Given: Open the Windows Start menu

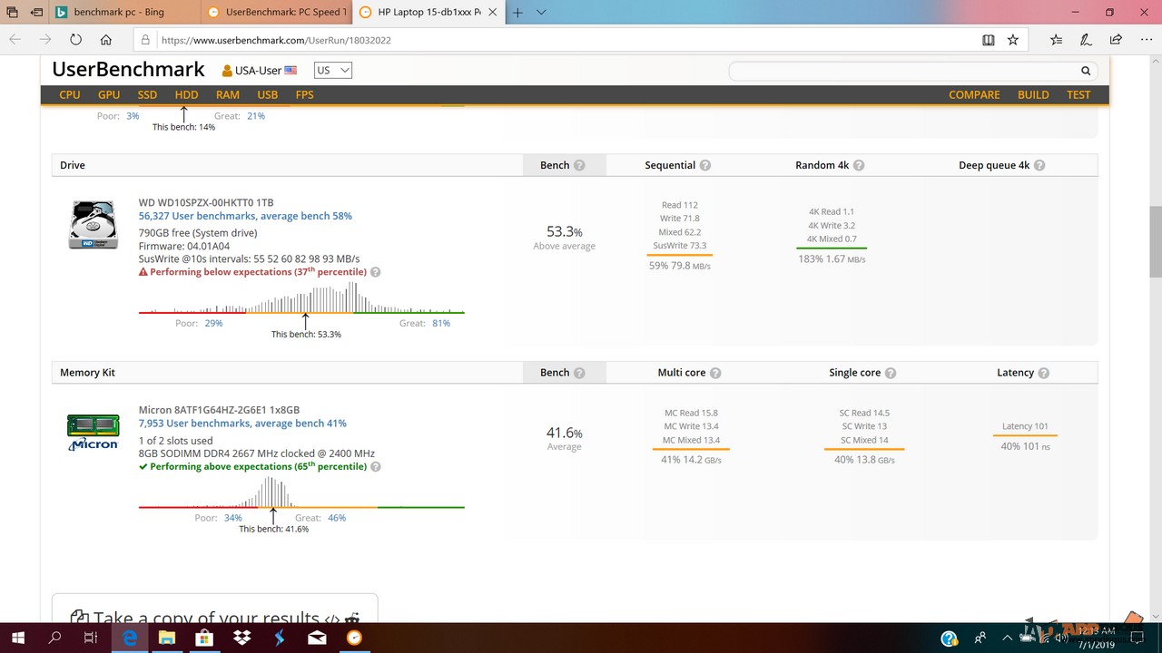Looking at the screenshot, I should click(x=17, y=638).
